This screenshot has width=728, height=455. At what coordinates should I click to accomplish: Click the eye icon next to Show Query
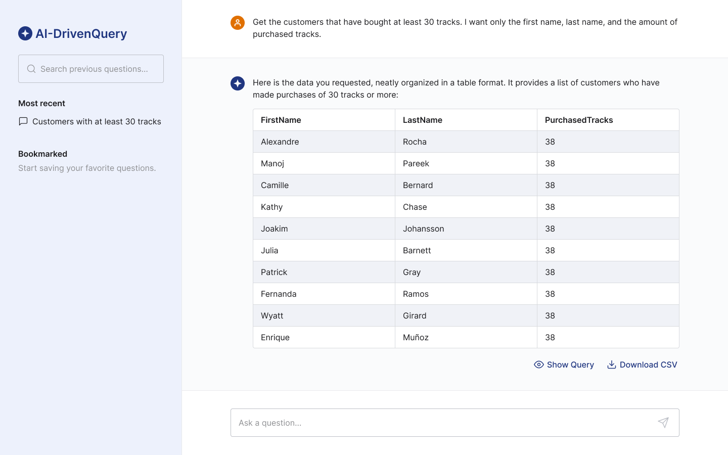pyautogui.click(x=539, y=365)
